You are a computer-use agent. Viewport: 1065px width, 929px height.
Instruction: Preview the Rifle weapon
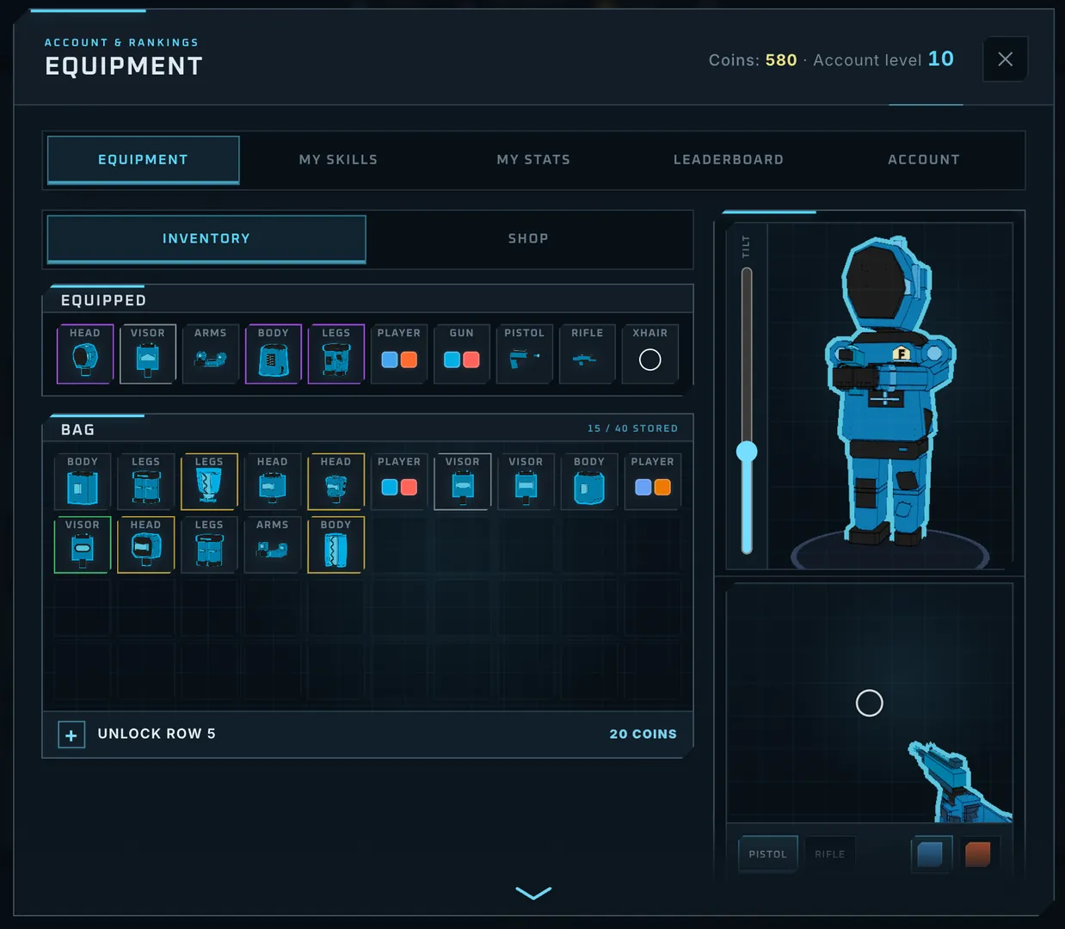830,854
